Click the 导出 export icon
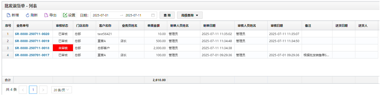Screen dimensions: 381x96 [x=46, y=15]
